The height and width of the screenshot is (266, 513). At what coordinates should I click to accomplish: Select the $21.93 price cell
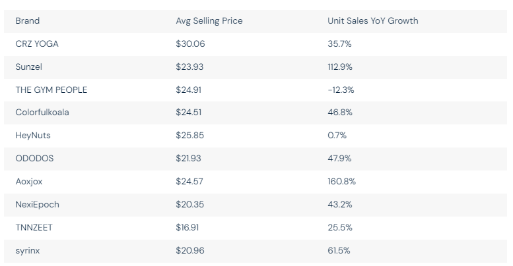(189, 158)
